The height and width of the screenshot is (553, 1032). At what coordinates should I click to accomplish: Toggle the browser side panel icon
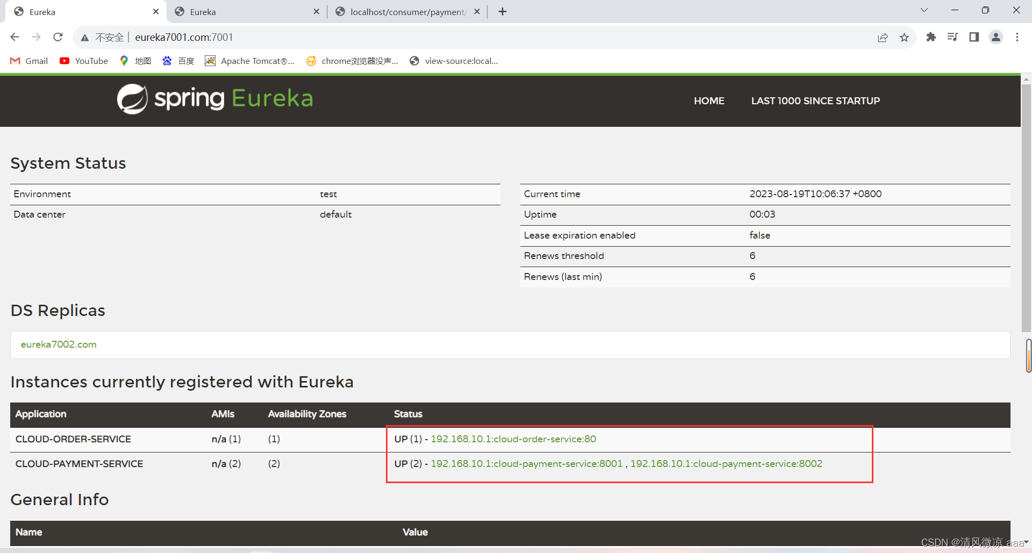[974, 37]
